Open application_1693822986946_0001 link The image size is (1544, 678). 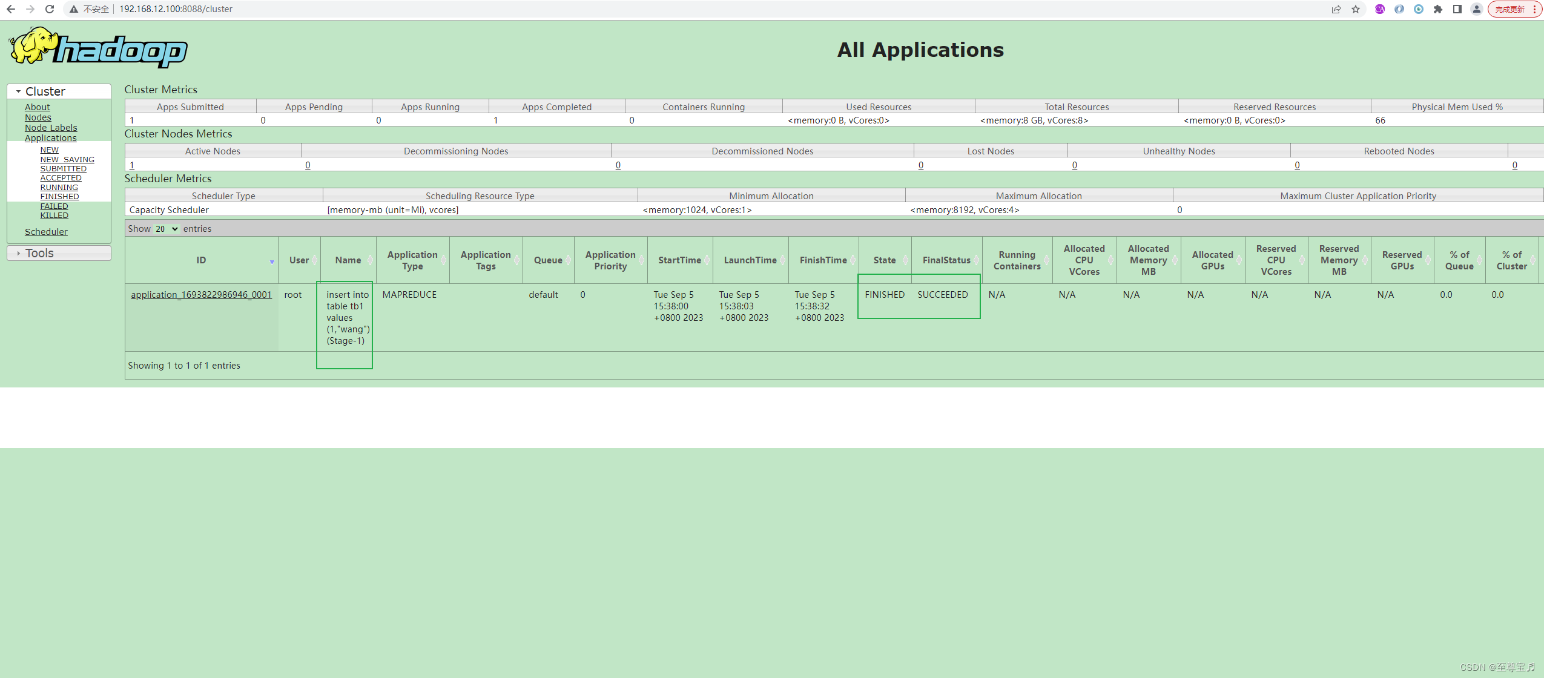(x=201, y=295)
